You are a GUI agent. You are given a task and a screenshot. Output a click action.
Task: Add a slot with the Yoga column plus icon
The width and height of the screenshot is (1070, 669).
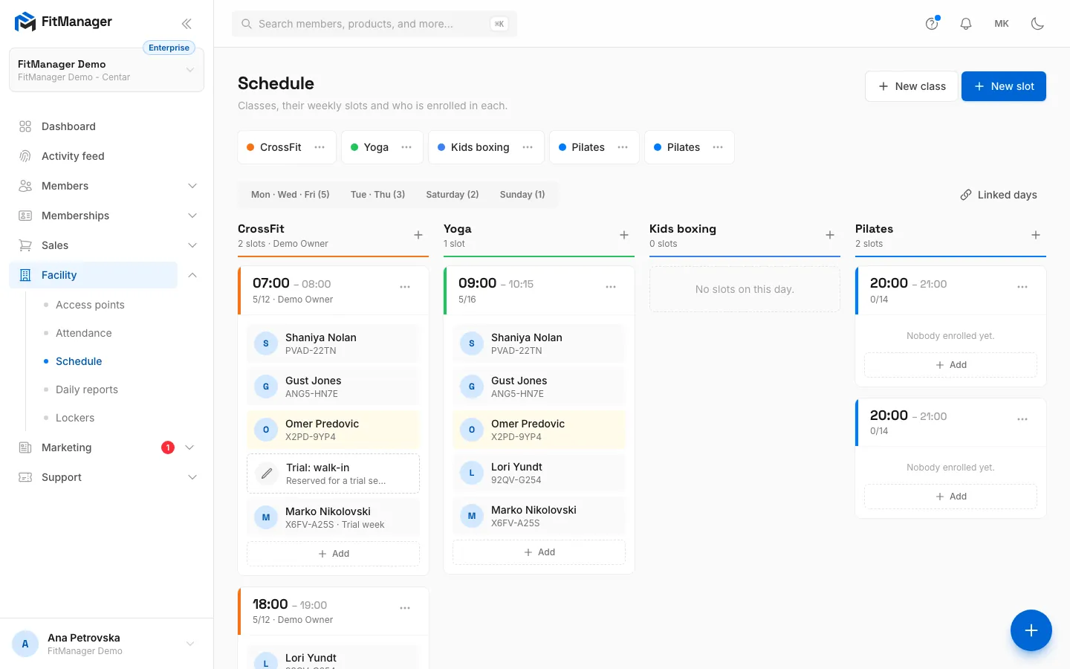point(624,235)
